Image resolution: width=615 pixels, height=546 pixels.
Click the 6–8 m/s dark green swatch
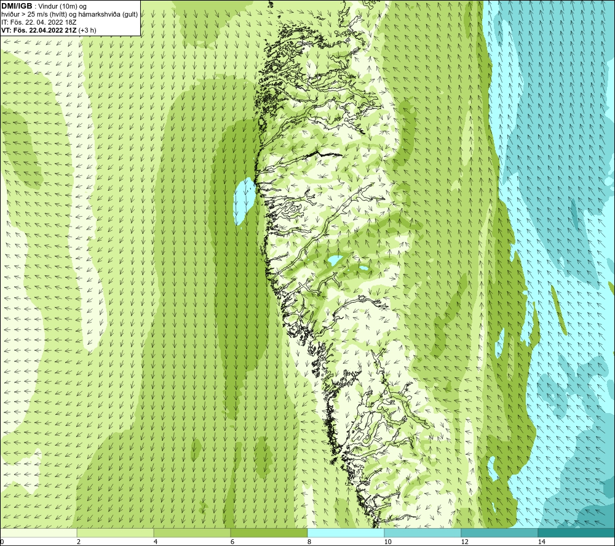269,533
